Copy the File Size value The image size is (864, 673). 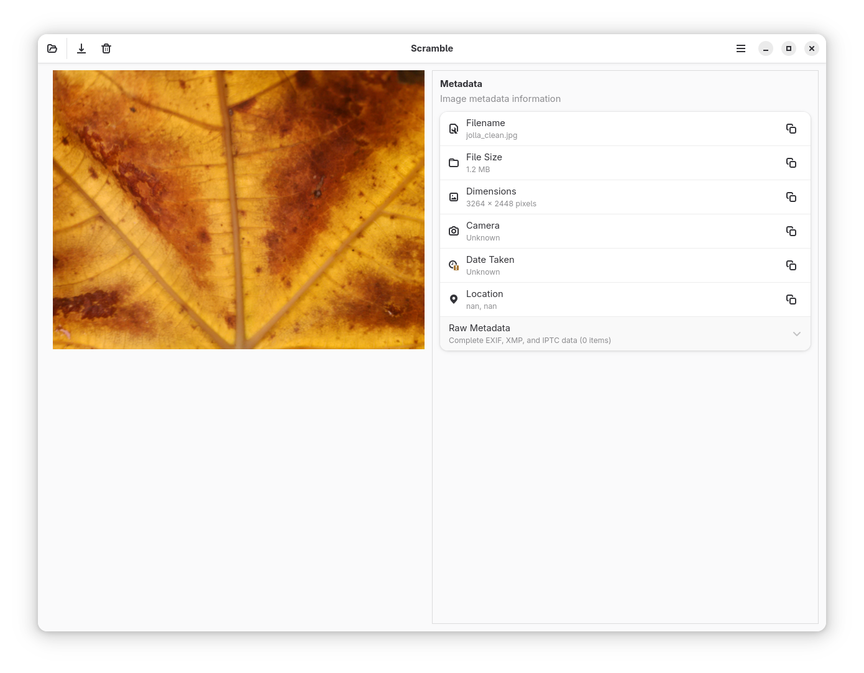click(791, 163)
